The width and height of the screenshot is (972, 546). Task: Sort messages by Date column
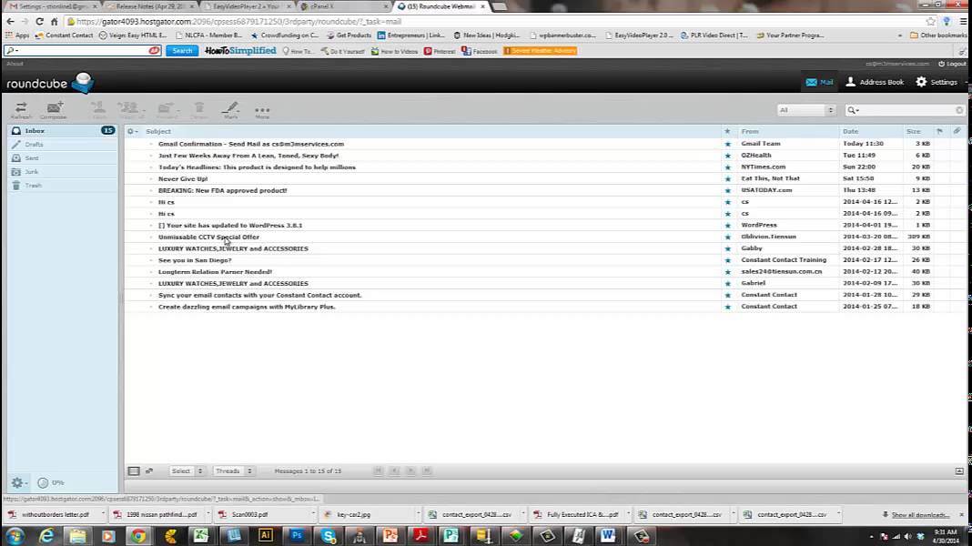(x=850, y=131)
